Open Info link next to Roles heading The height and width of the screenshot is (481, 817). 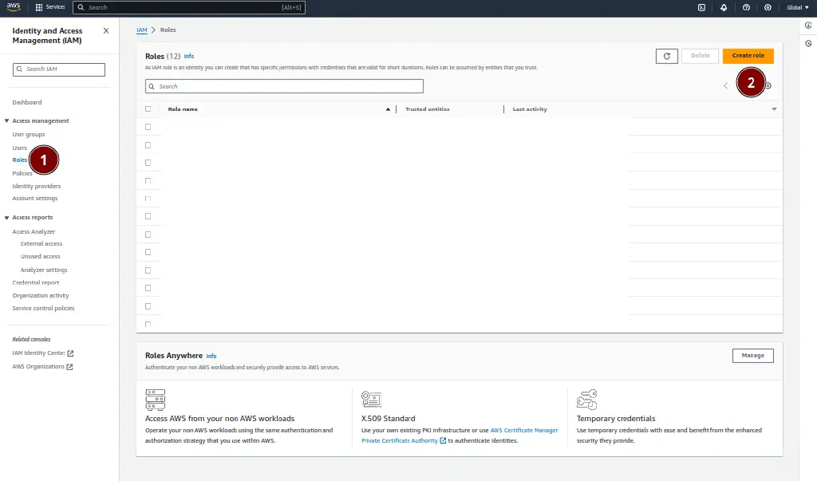[188, 57]
